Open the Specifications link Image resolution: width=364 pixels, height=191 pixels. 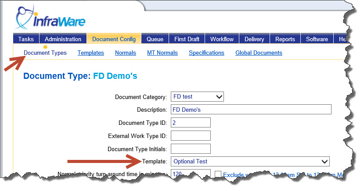(x=207, y=53)
